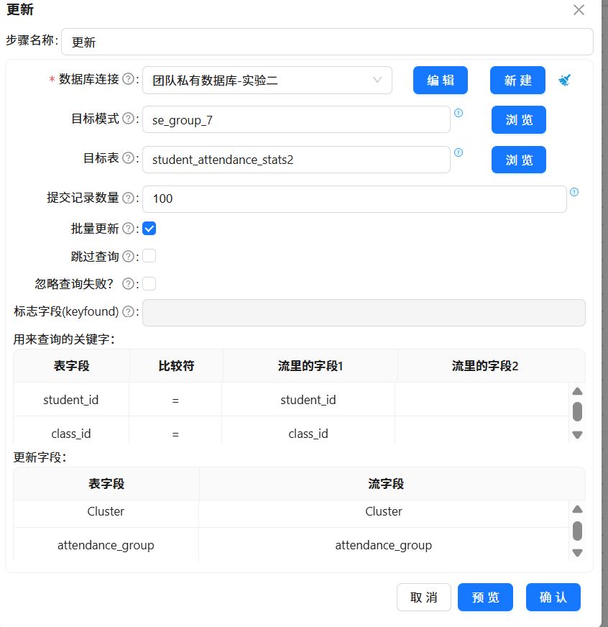
Task: Open the 数据库连接 dropdown
Action: tap(267, 81)
